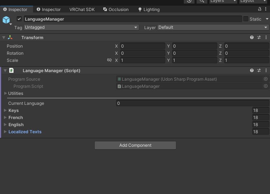The height and width of the screenshot is (194, 270).
Task: Open the Lighting tab
Action: (x=149, y=10)
